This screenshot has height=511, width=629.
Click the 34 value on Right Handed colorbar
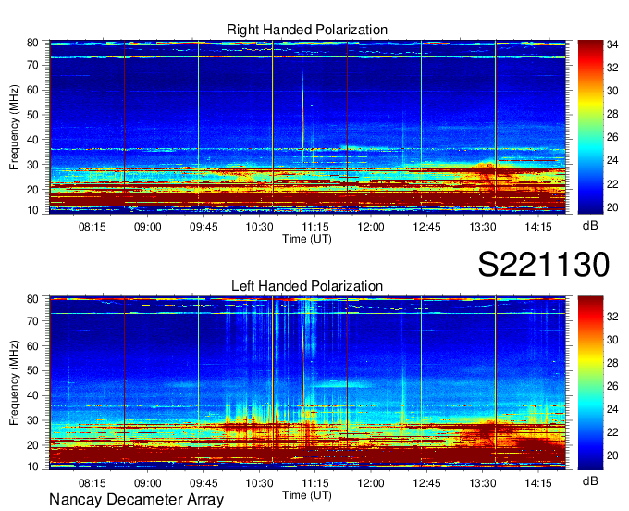612,44
